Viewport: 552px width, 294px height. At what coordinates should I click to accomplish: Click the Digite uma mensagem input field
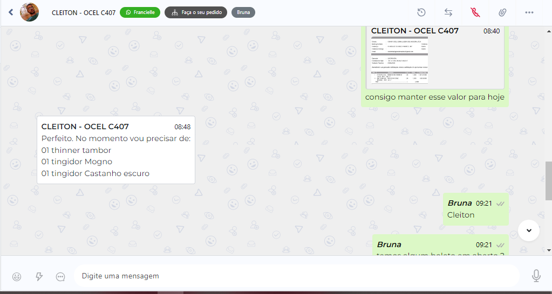296,276
